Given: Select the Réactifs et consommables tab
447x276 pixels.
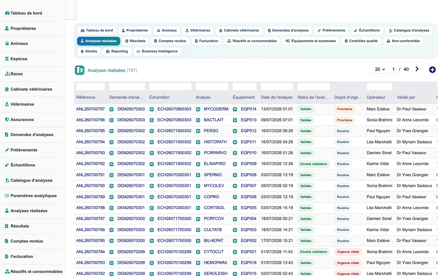Looking at the screenshot, I should click(x=252, y=41).
